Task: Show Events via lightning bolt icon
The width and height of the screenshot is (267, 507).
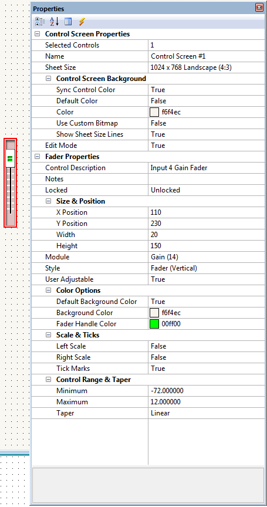Action: tap(82, 22)
